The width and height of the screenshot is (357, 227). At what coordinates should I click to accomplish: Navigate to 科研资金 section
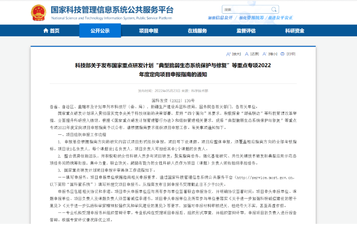[295, 31]
